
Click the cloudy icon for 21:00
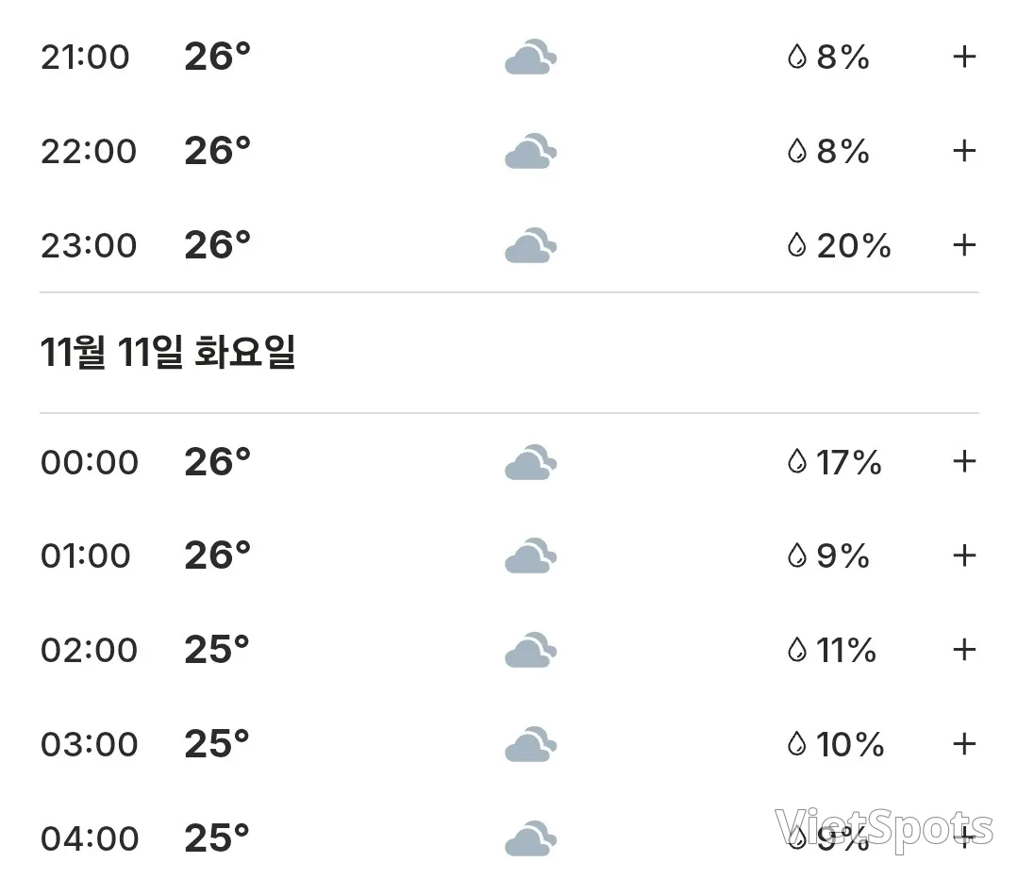(x=530, y=58)
